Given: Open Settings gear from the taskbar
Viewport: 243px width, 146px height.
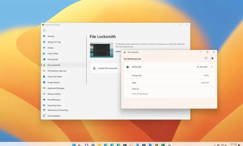Looking at the screenshot, I should (x=93, y=145).
